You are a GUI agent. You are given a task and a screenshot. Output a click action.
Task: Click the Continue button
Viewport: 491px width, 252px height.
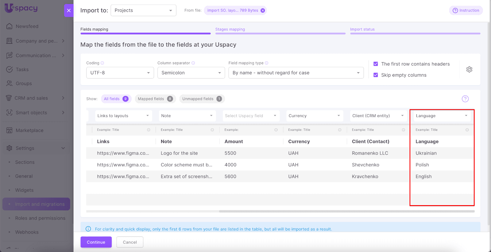pyautogui.click(x=96, y=242)
